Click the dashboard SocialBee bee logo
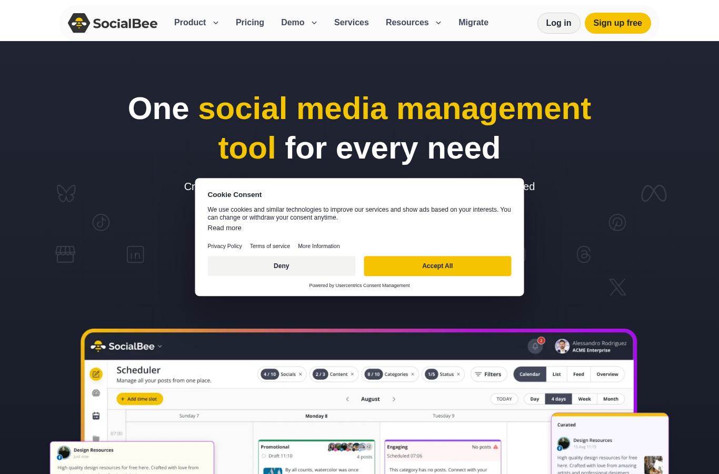The image size is (719, 474). point(98,346)
